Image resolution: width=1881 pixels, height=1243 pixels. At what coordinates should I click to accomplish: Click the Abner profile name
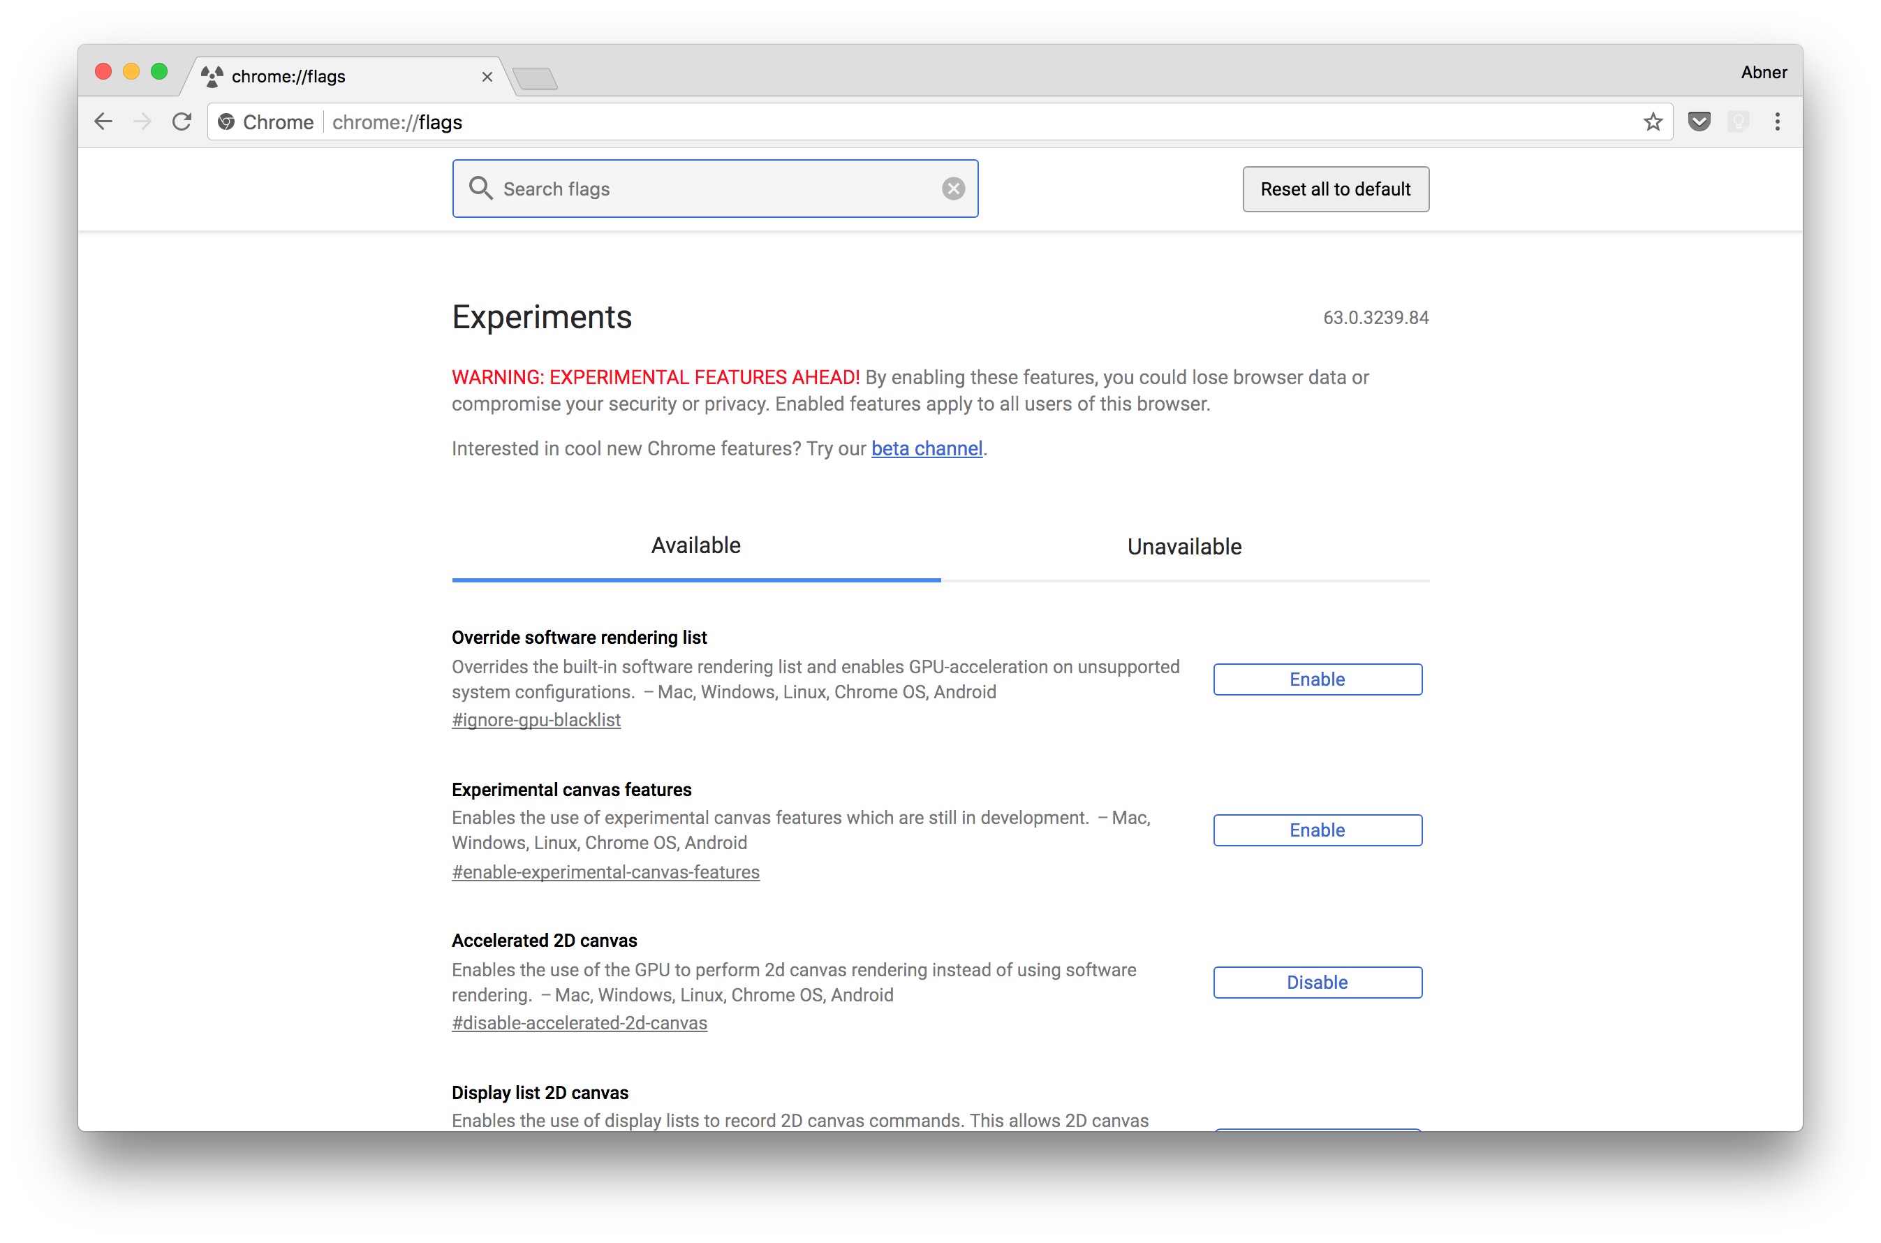tap(1763, 71)
